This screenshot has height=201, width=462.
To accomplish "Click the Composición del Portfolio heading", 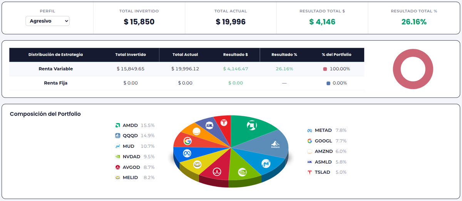I will (x=45, y=114).
